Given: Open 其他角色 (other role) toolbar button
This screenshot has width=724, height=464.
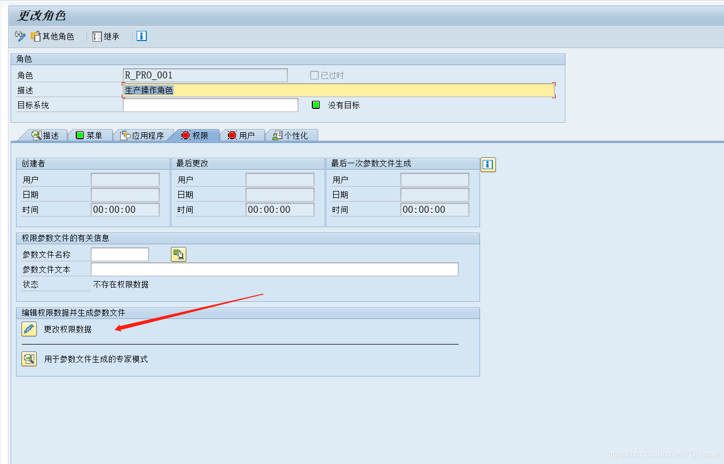Looking at the screenshot, I should pyautogui.click(x=52, y=36).
